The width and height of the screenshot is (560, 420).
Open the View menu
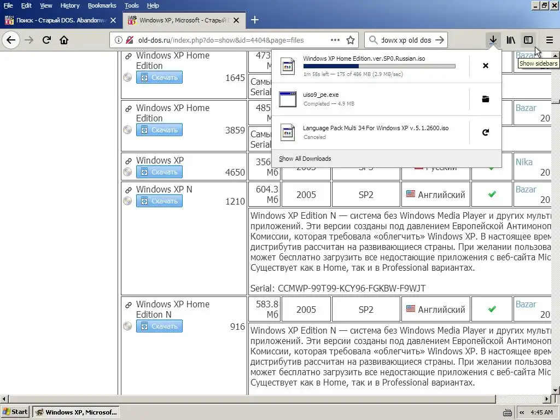point(46,5)
